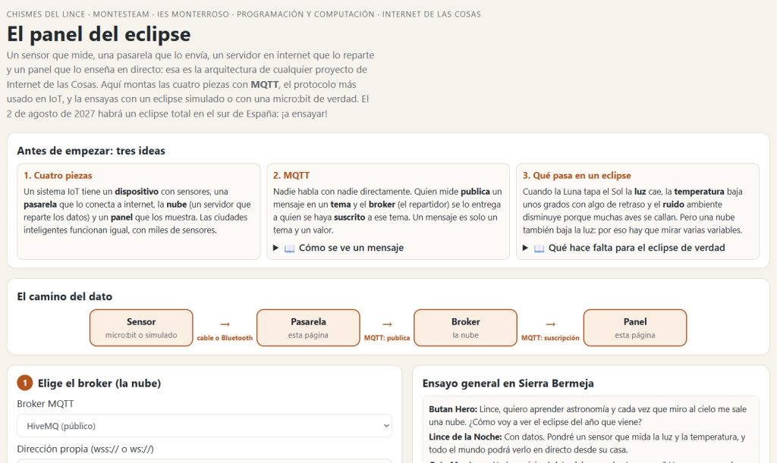Click the 'MQTT: publica' connector label
The width and height of the screenshot is (777, 463).
pyautogui.click(x=387, y=338)
